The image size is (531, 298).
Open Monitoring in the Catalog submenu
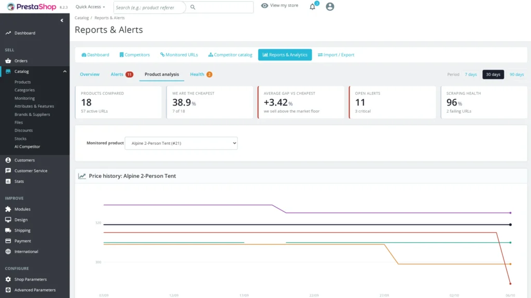[x=25, y=98]
